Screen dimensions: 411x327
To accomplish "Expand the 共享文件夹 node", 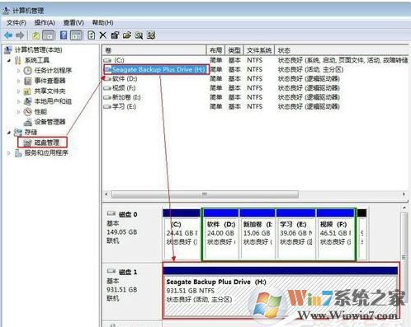I will click(x=18, y=91).
